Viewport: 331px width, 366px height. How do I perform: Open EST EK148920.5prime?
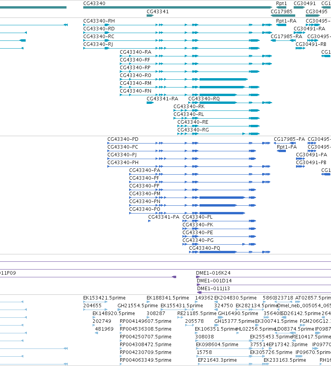click(x=114, y=313)
